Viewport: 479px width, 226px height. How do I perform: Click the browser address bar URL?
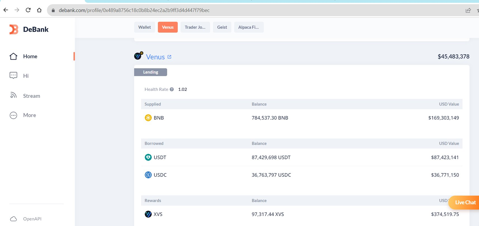pos(134,10)
